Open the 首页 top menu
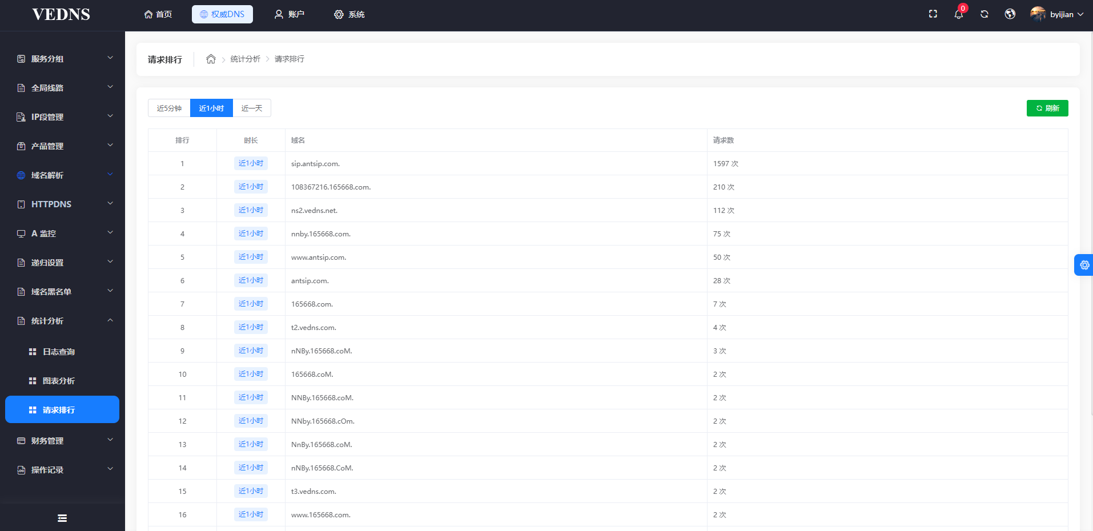Image resolution: width=1093 pixels, height=531 pixels. pos(158,14)
